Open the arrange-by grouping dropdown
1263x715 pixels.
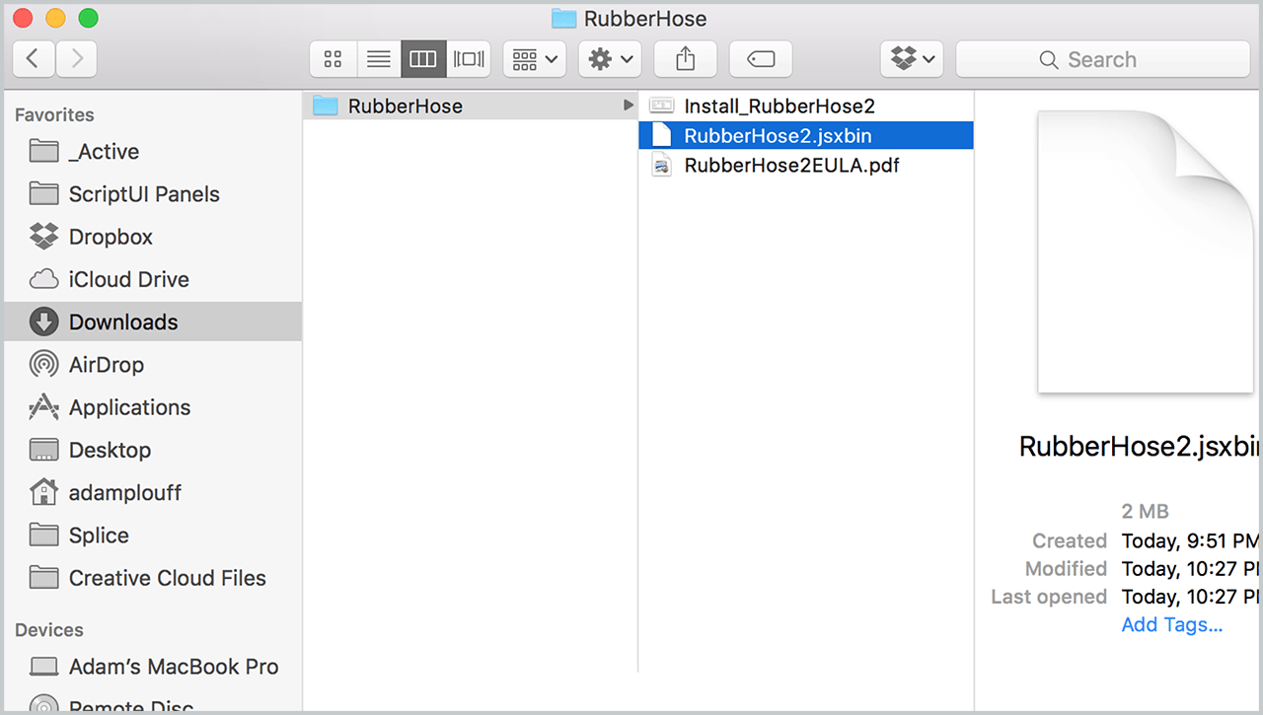pos(535,59)
